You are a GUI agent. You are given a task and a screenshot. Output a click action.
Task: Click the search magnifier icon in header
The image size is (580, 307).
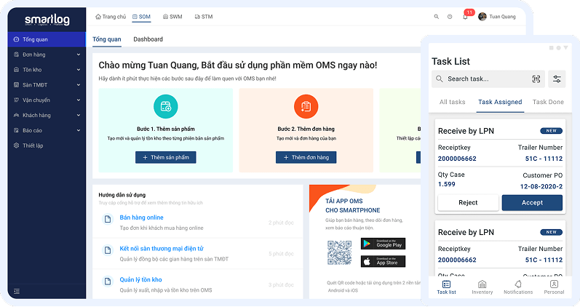click(x=437, y=17)
